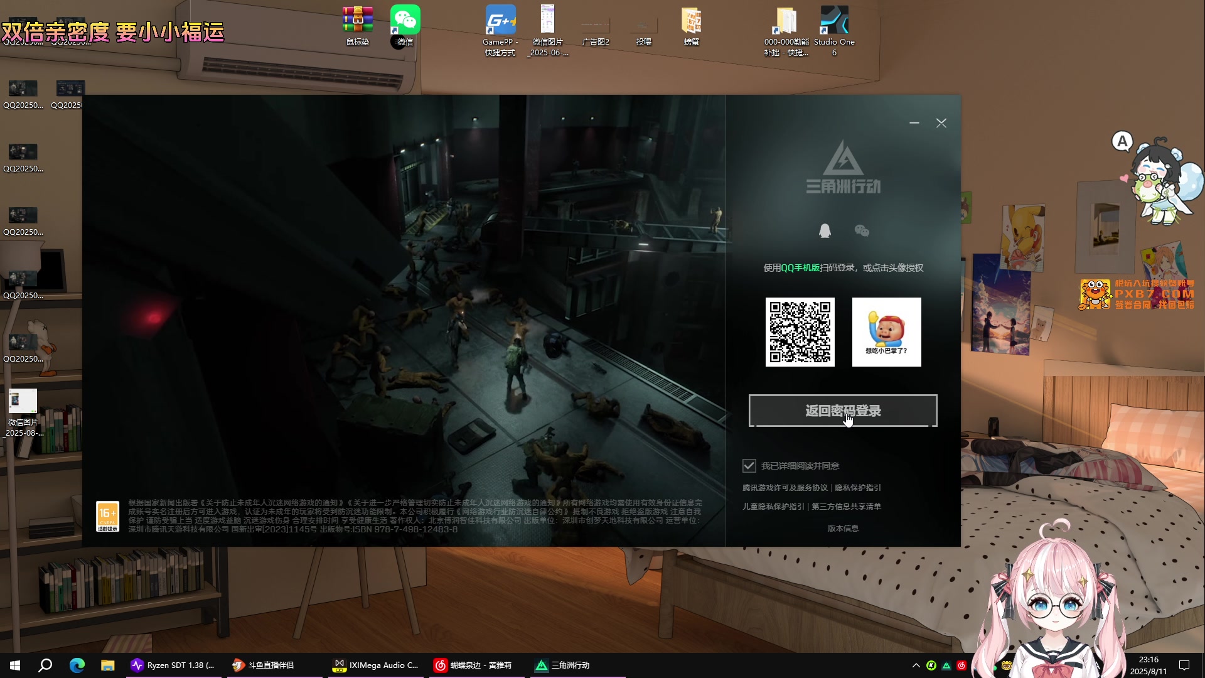Screen dimensions: 1205x678
Task: Open 微信图片_2025-06 file at desktop top
Action: click(548, 31)
